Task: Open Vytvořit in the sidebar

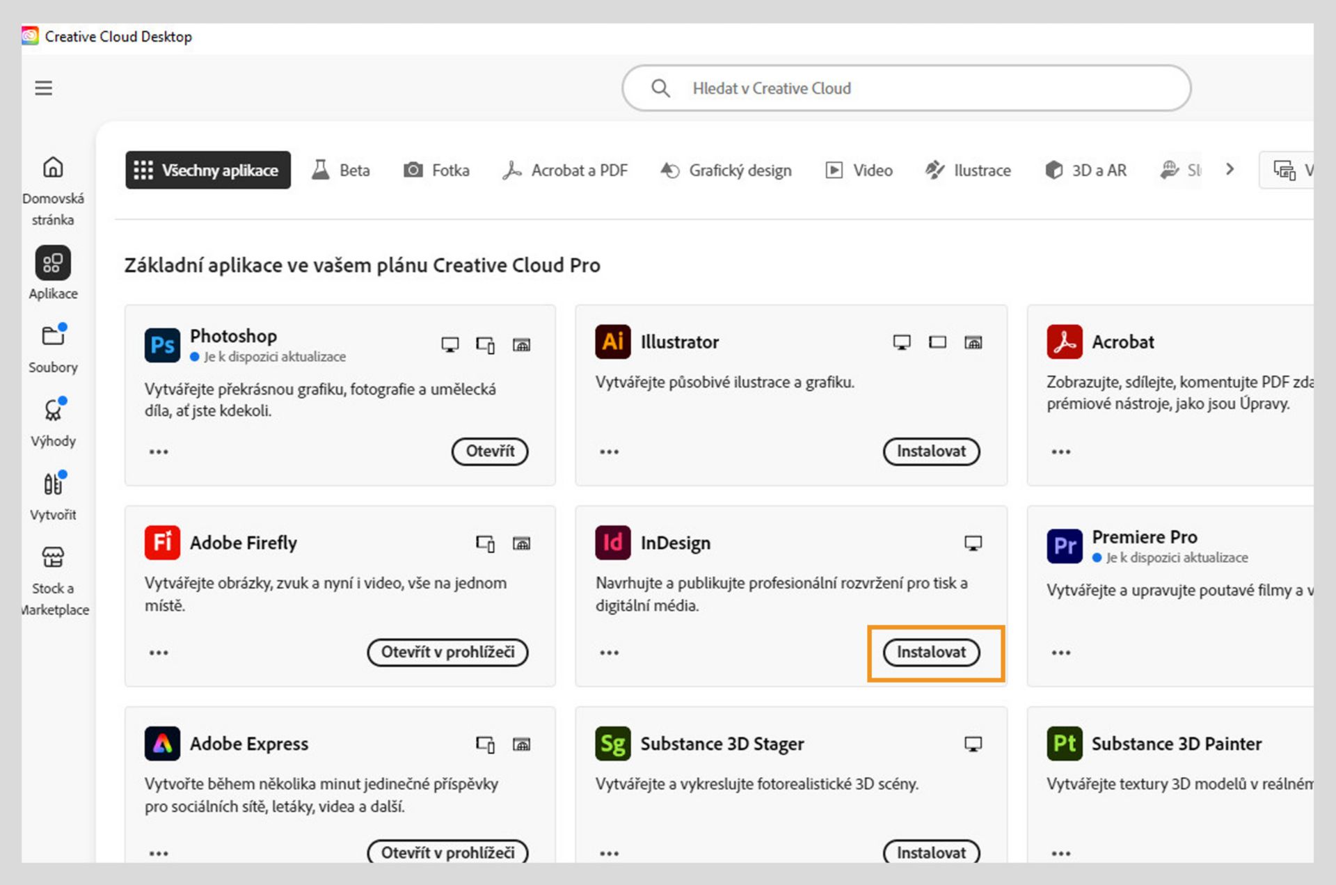Action: (x=53, y=484)
